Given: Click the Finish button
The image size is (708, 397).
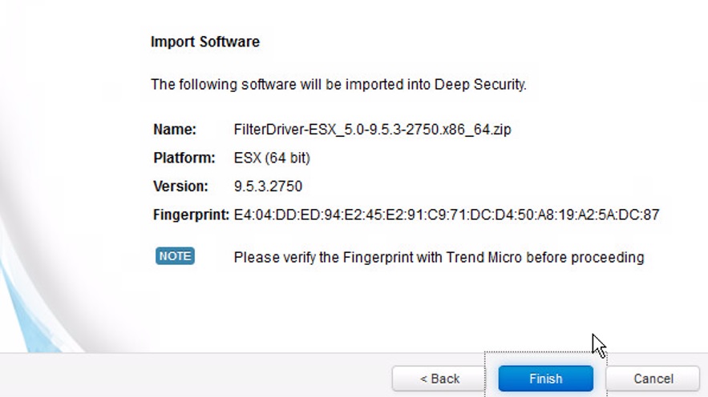Looking at the screenshot, I should coord(545,379).
